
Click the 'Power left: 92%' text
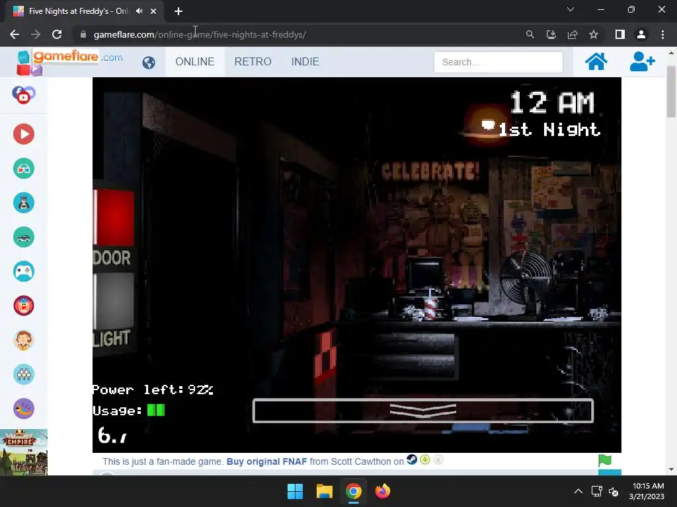[153, 389]
